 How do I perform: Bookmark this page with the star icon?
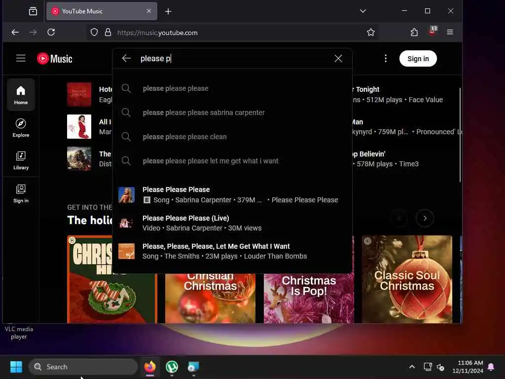point(371,32)
